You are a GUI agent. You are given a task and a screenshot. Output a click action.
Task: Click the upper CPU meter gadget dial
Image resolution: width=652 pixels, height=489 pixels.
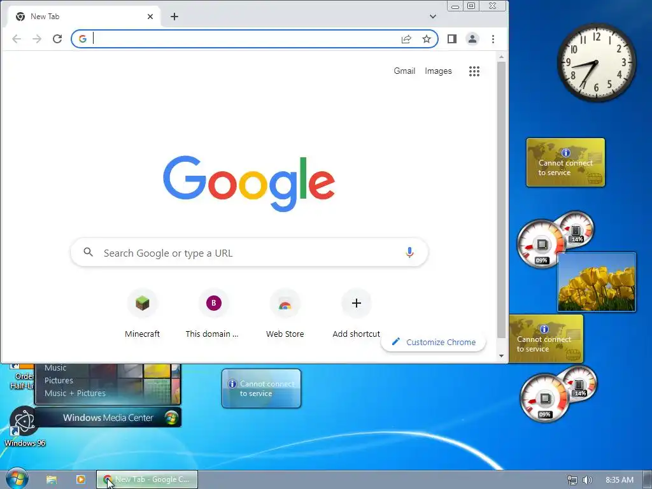tap(541, 244)
